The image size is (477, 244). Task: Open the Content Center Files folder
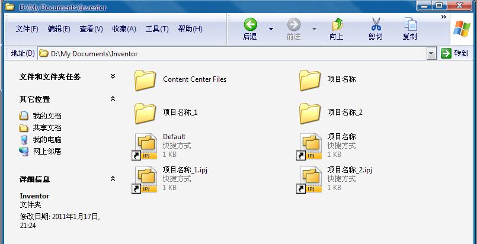tap(145, 79)
